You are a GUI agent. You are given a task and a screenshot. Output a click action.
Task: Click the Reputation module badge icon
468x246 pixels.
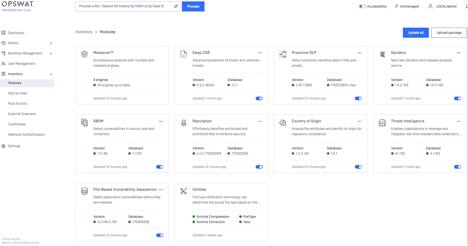(184, 123)
